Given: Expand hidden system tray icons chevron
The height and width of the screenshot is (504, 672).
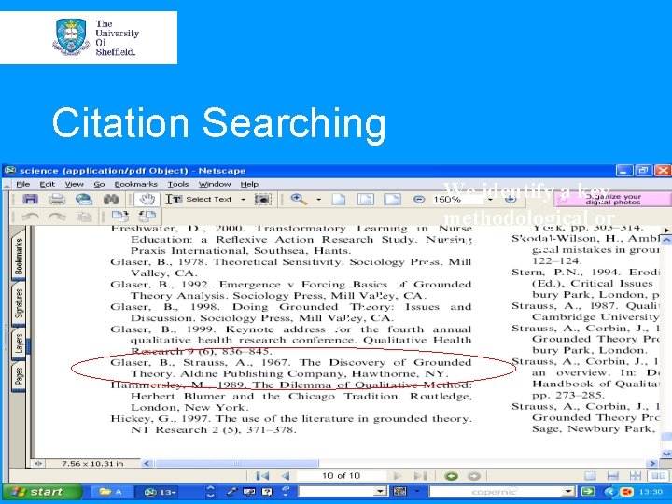Looking at the screenshot, I should point(609,492).
